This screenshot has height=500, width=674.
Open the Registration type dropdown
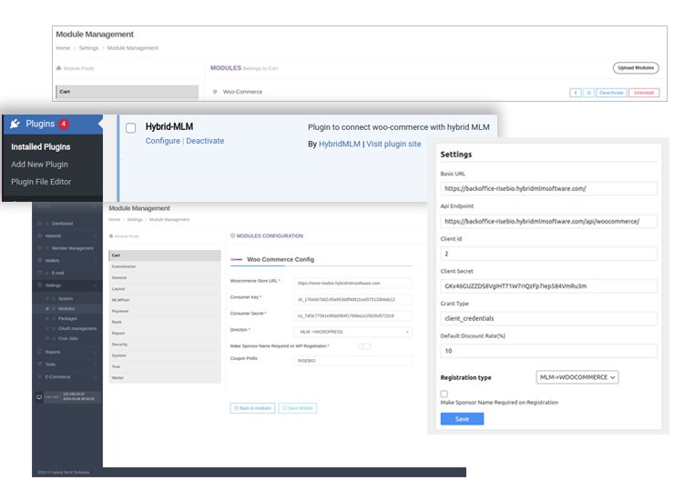coord(577,377)
